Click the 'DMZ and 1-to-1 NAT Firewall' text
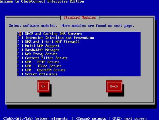The height and width of the screenshot is (120, 159). [52, 42]
